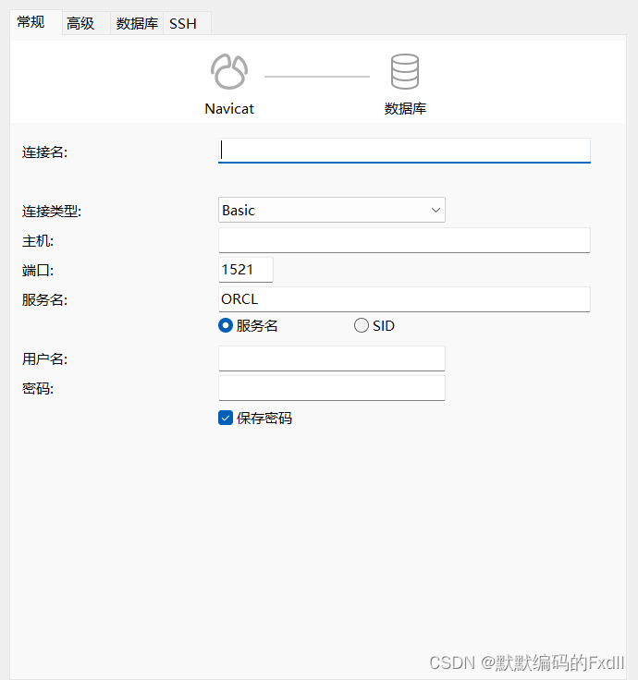Focus the 连接名 input field
The height and width of the screenshot is (680, 638).
[x=404, y=151]
